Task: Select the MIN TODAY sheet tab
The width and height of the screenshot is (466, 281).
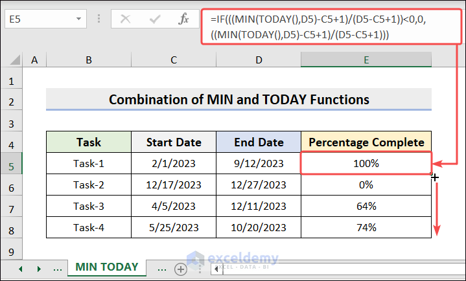Action: pos(107,267)
